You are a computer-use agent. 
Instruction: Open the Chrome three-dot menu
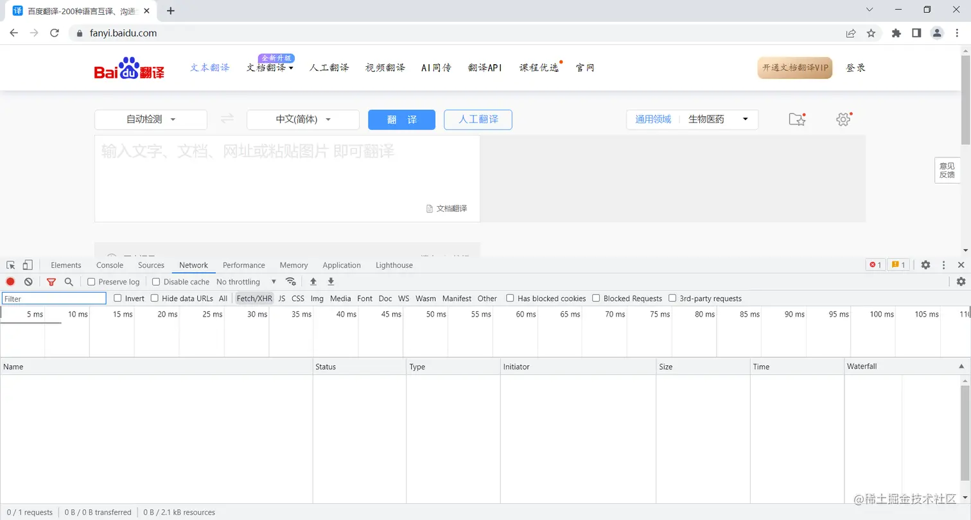coord(957,33)
